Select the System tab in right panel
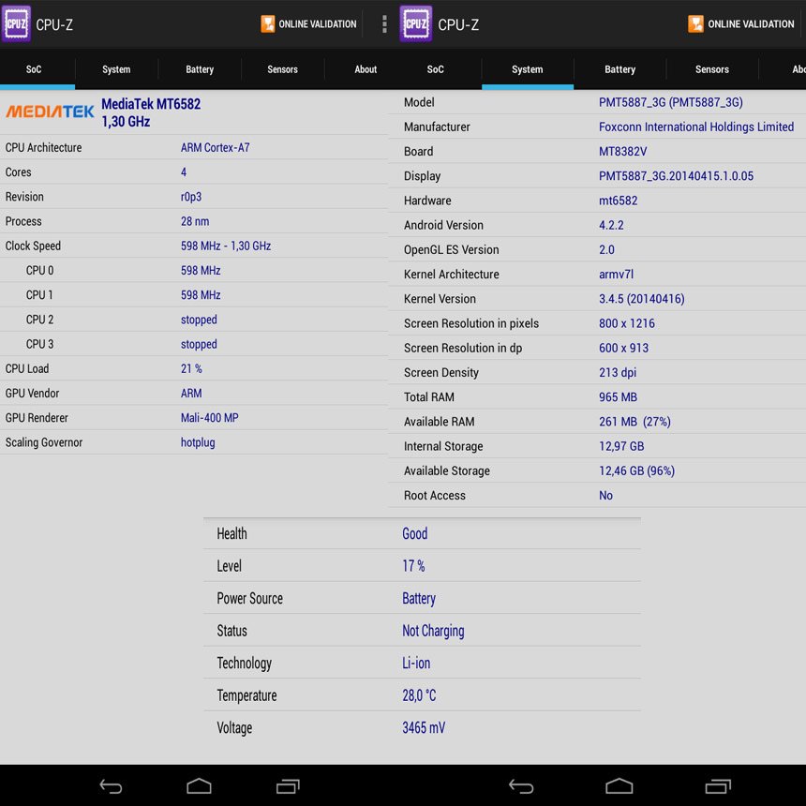Viewport: 806px width, 806px height. click(528, 69)
